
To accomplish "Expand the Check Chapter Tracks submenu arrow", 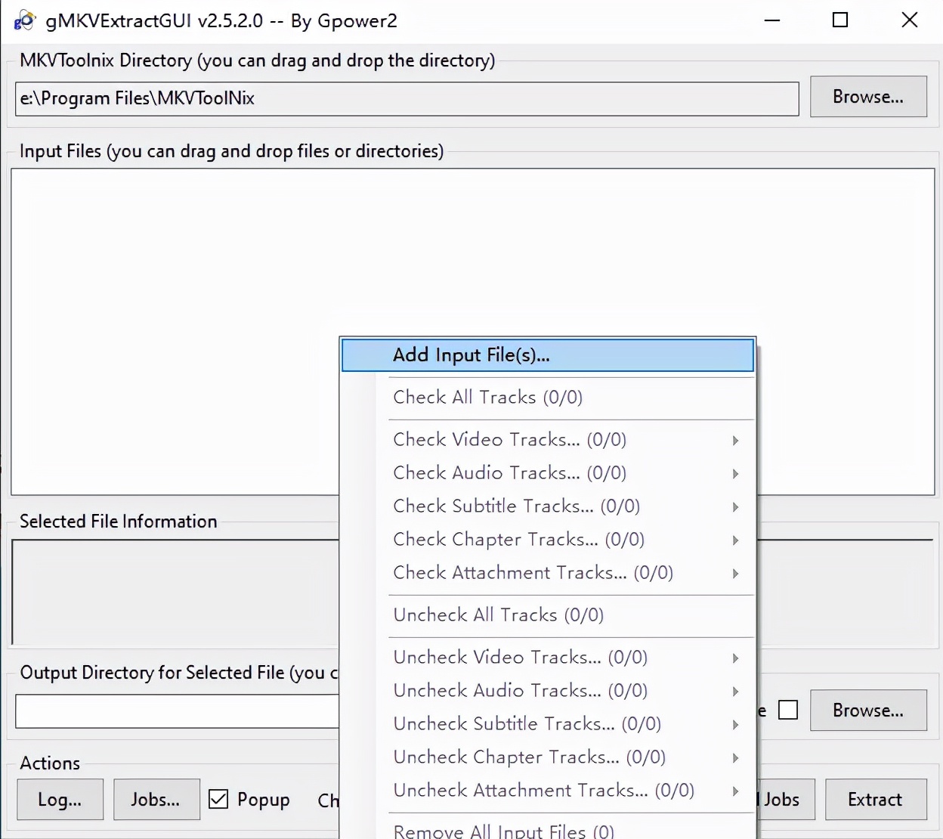I will coord(735,540).
